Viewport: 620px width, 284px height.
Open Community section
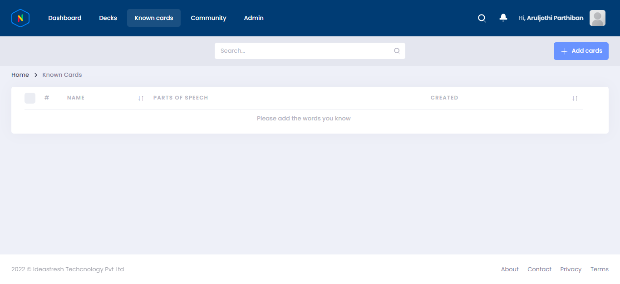208,18
